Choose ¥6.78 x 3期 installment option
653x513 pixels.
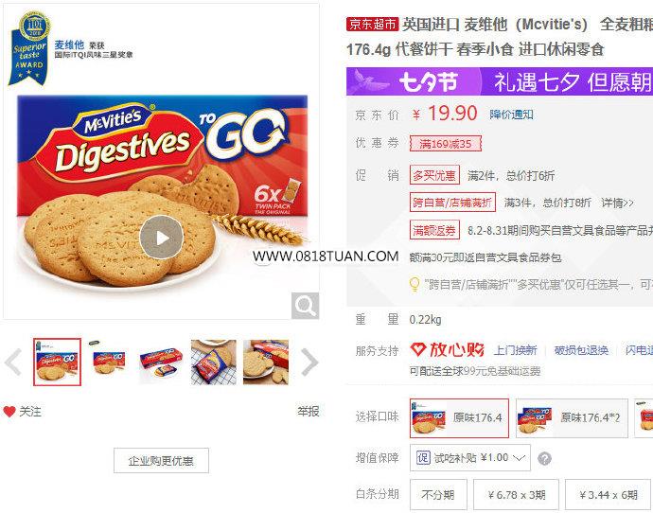pos(516,495)
